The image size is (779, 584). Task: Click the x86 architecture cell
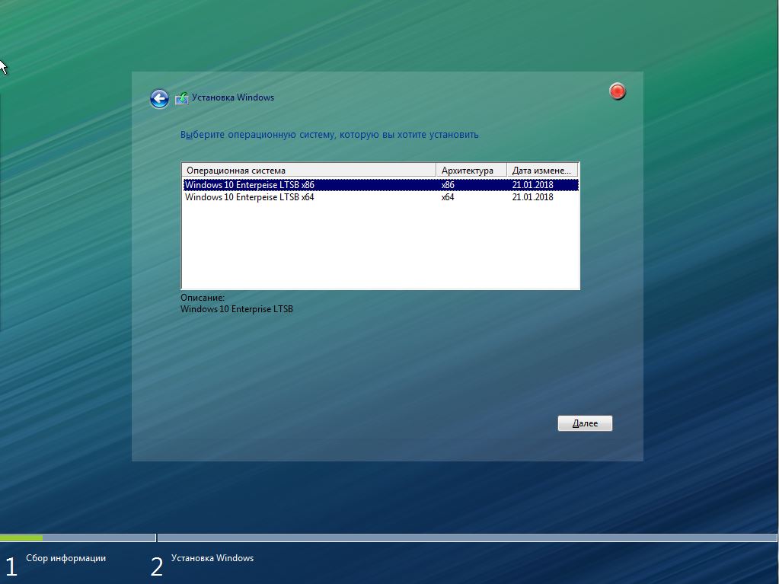pyautogui.click(x=448, y=185)
